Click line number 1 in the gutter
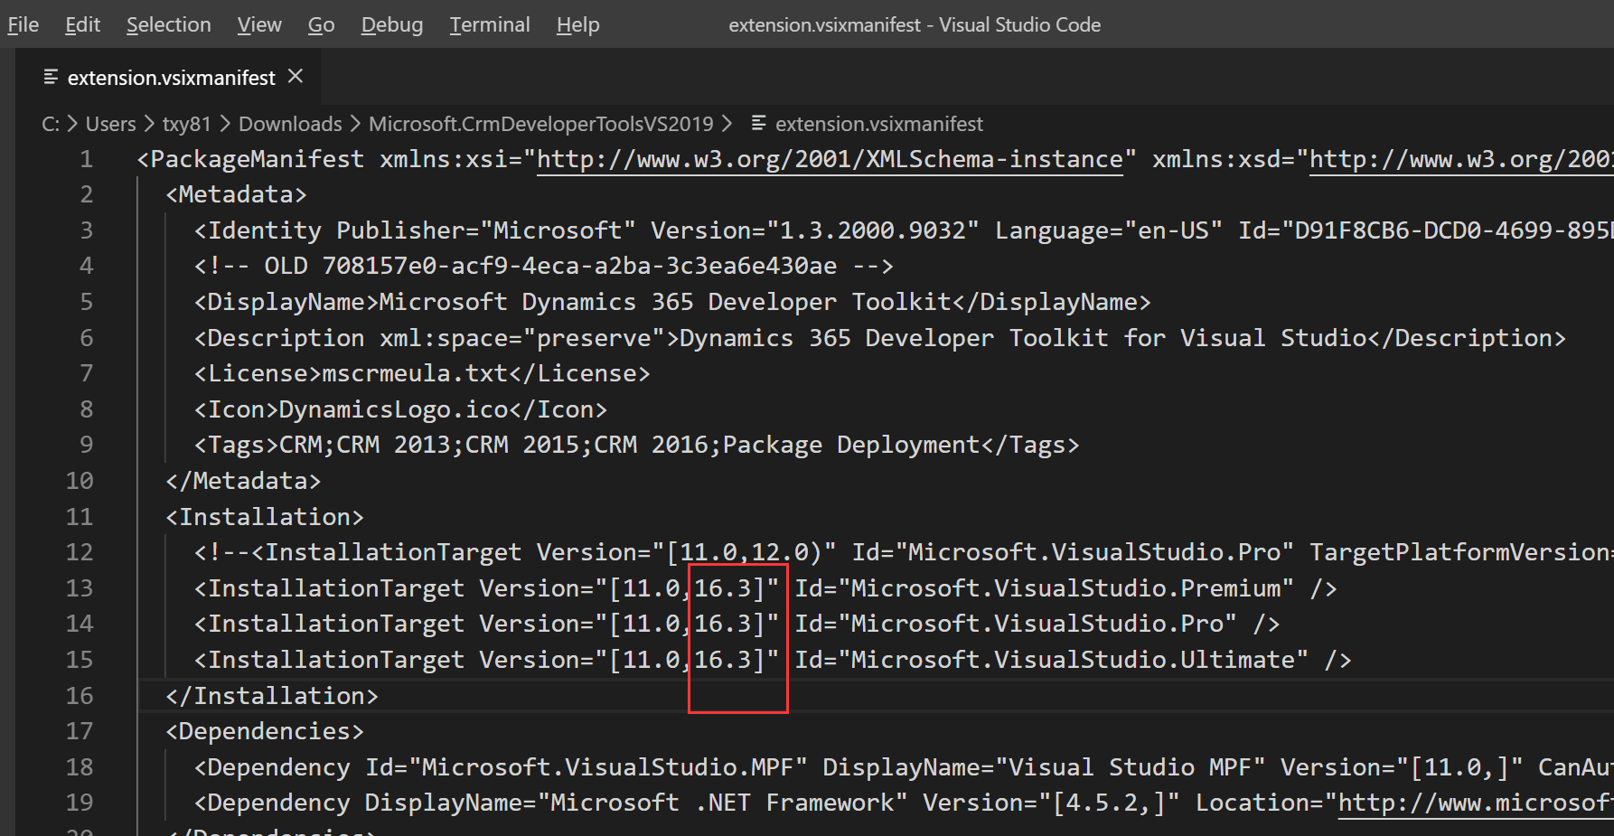 (86, 159)
